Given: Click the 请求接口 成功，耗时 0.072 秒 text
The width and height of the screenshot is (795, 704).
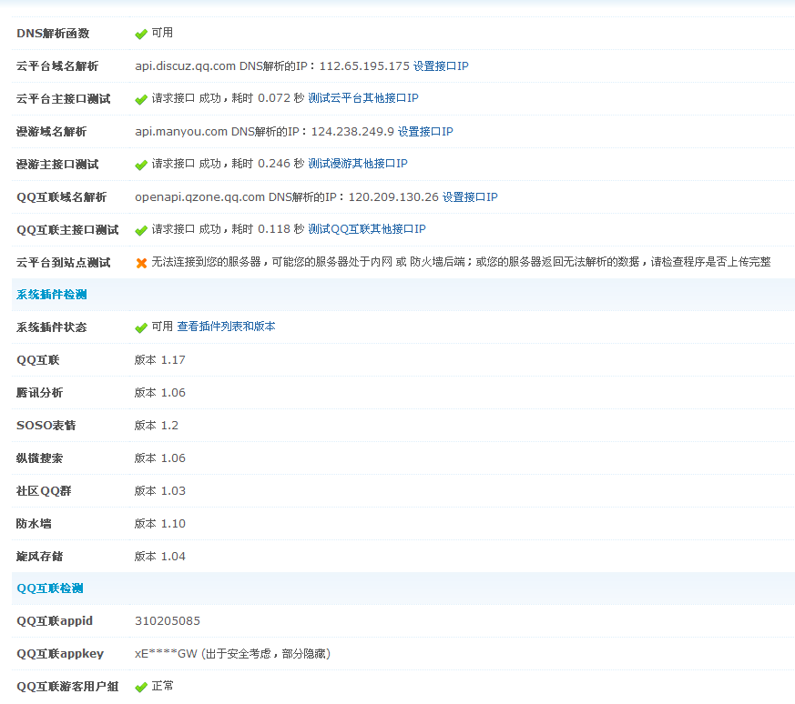Looking at the screenshot, I should point(228,97).
